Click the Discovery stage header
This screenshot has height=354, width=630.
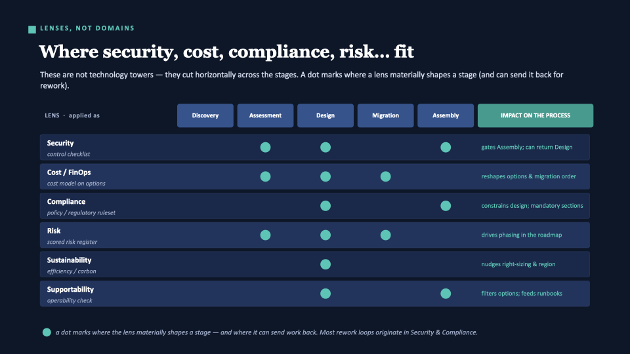click(x=205, y=115)
